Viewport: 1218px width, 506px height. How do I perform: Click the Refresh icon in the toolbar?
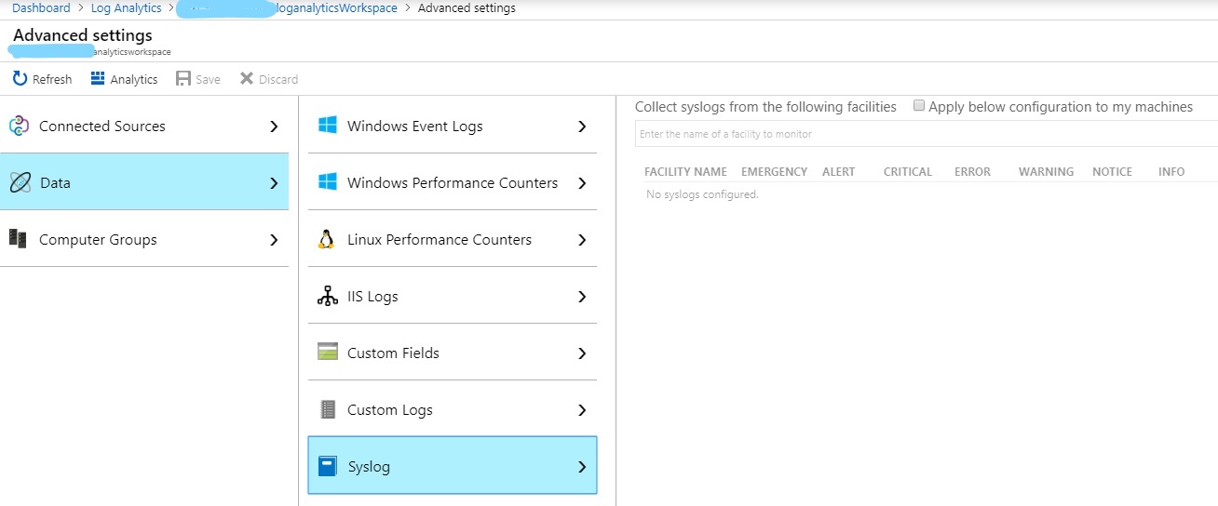point(20,79)
